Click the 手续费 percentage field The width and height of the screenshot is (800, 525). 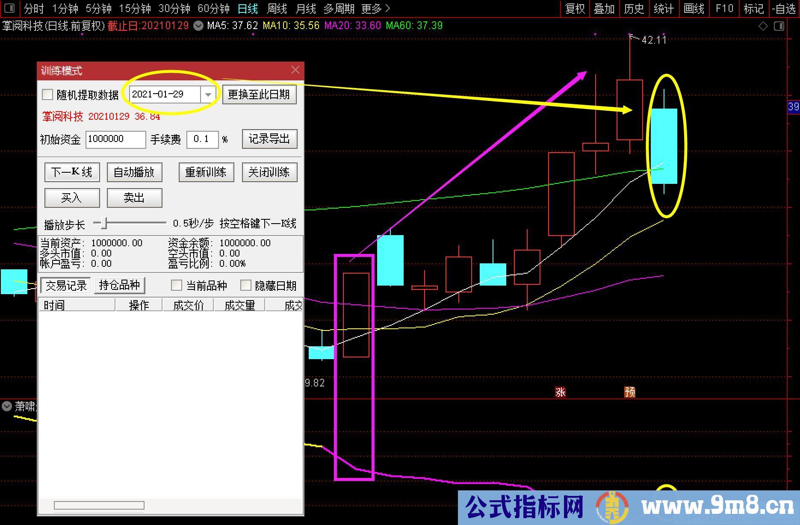(203, 139)
